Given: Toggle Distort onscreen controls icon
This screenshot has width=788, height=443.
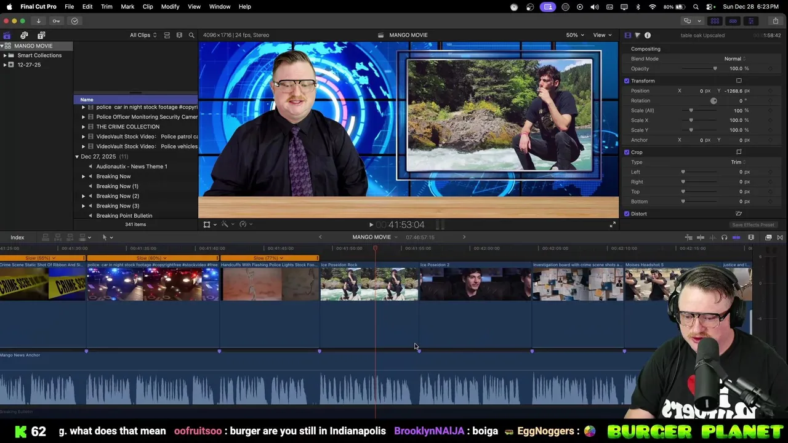Looking at the screenshot, I should tap(739, 214).
